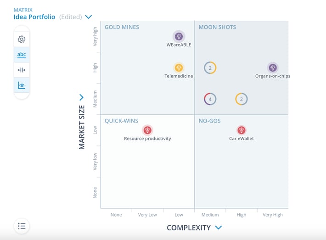326x240 pixels.
Task: Toggle the abc labels display button
Action: click(22, 55)
